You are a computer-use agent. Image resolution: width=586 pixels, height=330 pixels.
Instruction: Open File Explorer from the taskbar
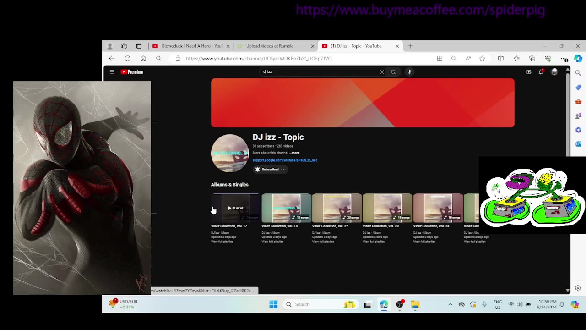click(415, 304)
